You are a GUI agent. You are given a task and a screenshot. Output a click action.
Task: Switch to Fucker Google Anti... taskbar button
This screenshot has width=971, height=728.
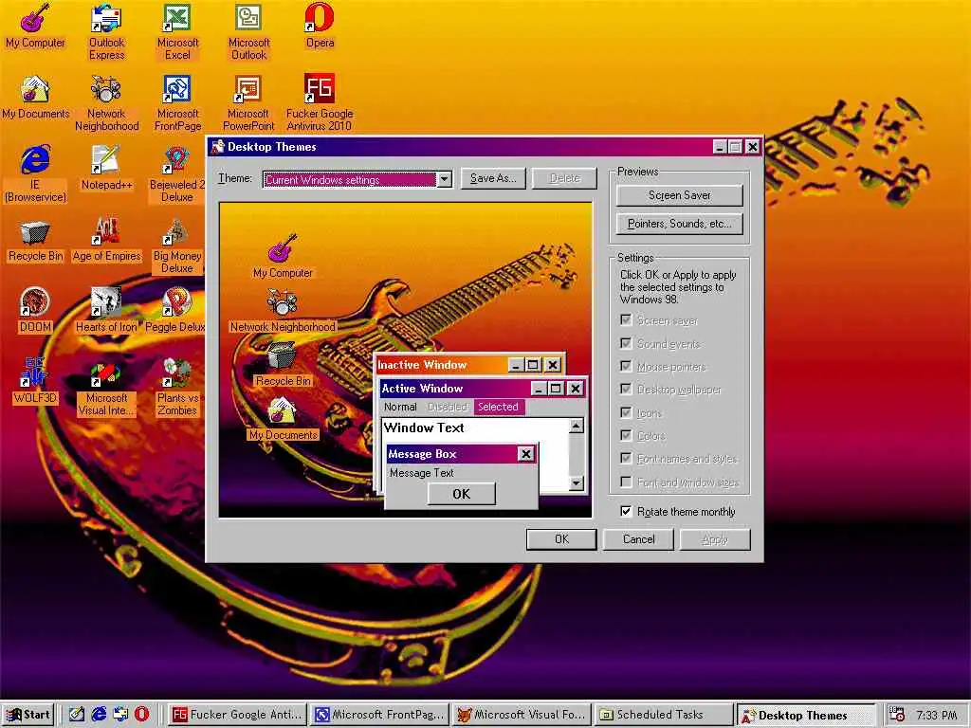[x=237, y=715]
